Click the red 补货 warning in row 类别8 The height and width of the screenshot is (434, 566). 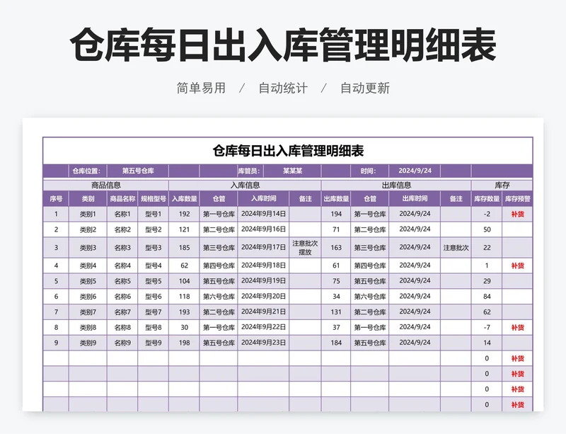point(517,327)
